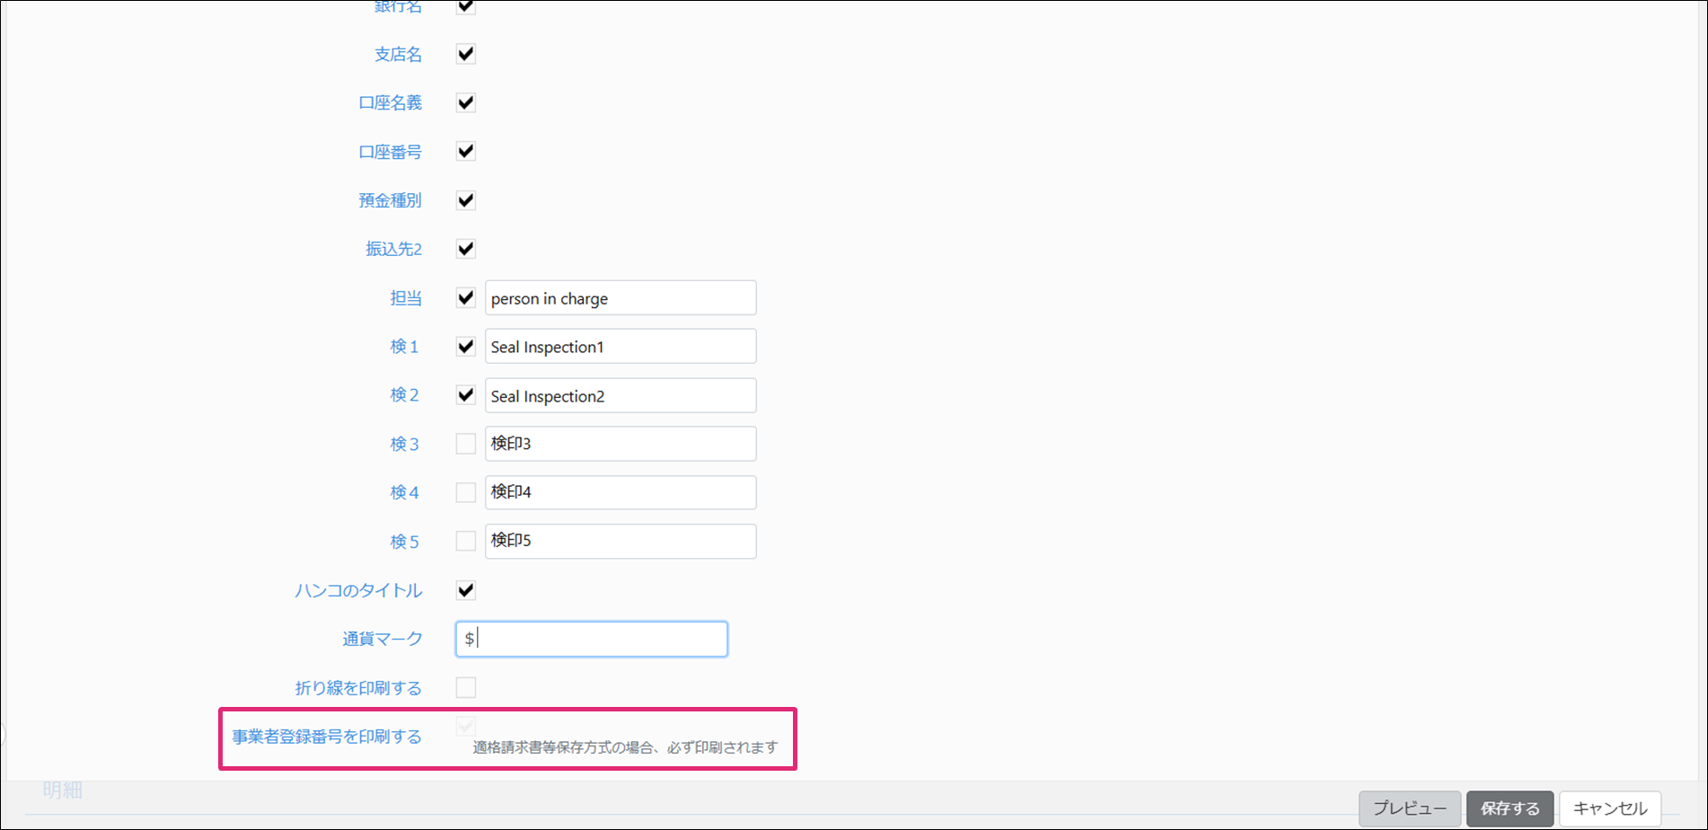Enable the 折り線を印刷する checkbox
1708x830 pixels.
coord(465,688)
